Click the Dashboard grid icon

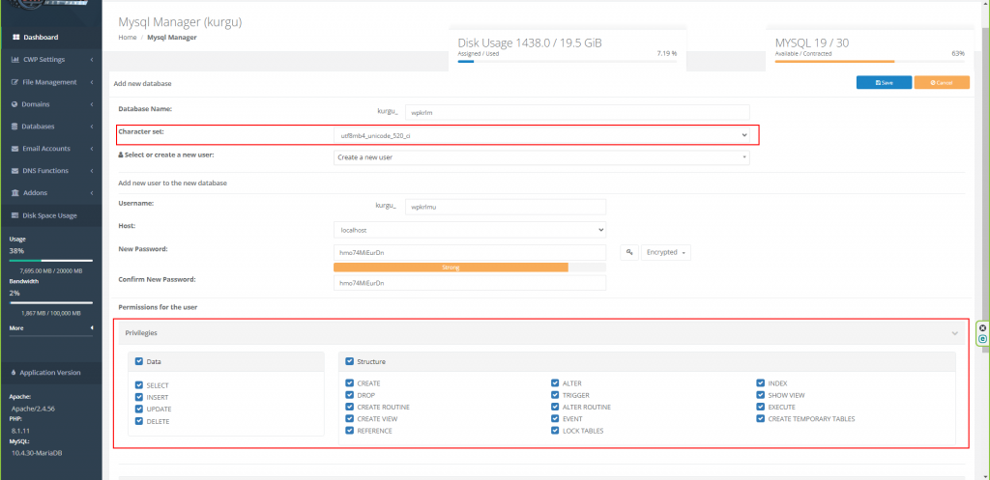(15, 38)
